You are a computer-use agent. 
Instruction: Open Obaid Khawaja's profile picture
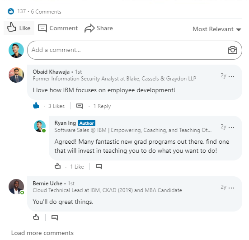tap(16, 75)
